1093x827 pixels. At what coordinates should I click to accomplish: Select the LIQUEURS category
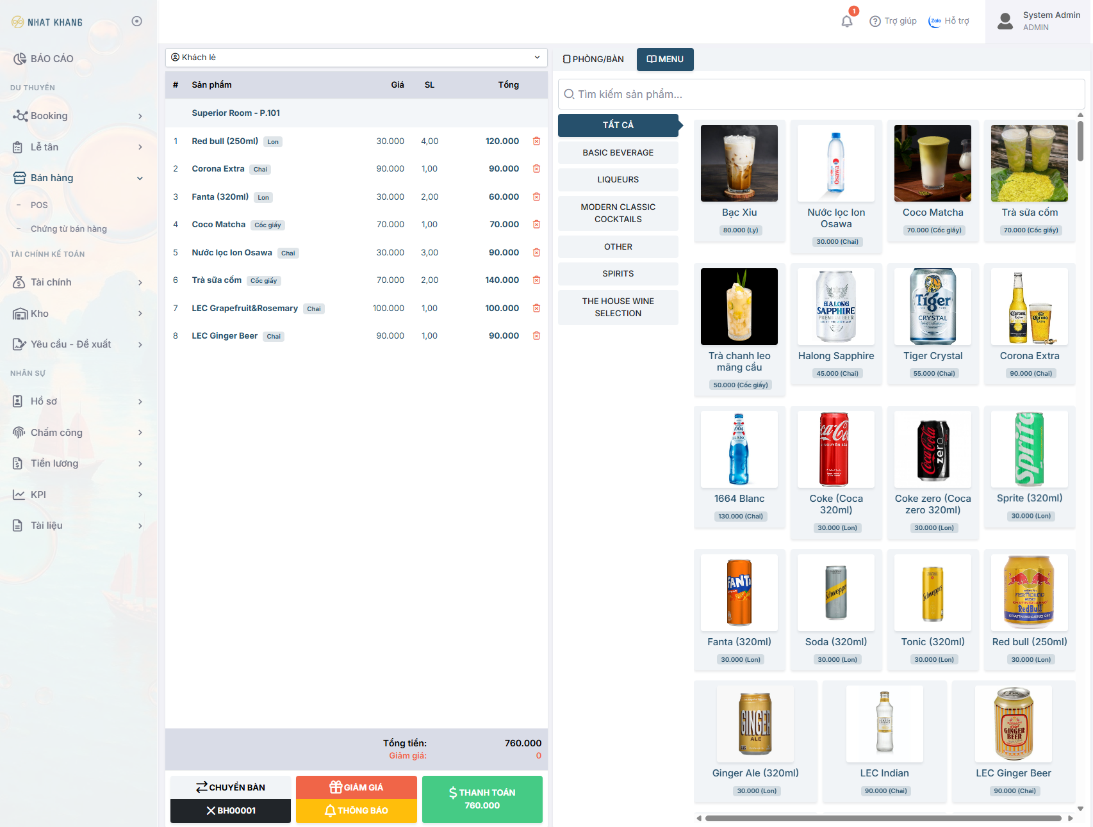coord(618,180)
